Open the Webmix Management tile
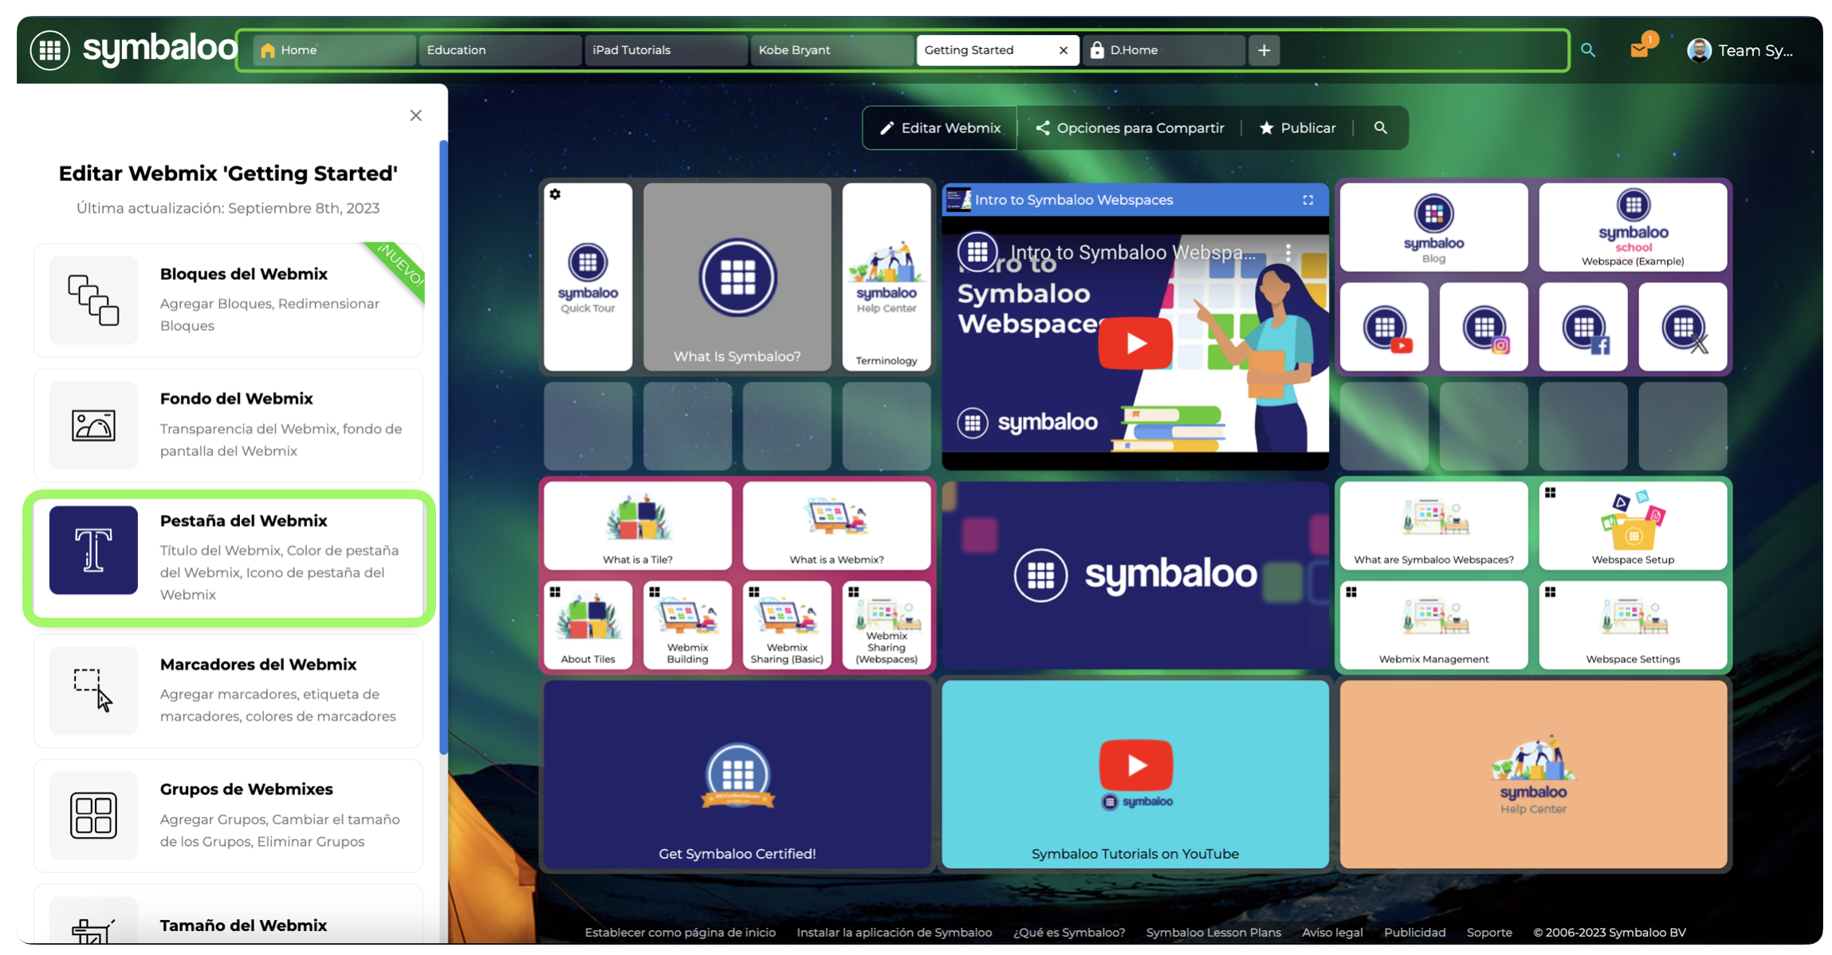1832x955 pixels. (x=1433, y=625)
